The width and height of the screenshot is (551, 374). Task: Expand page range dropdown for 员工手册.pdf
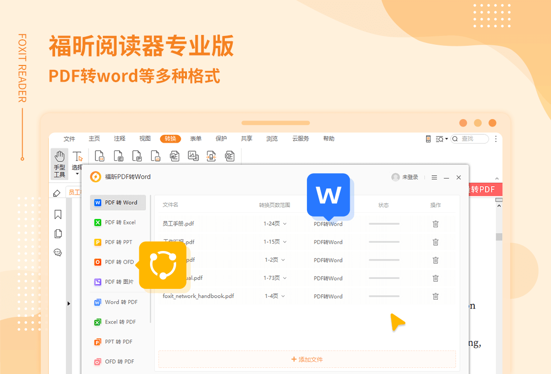click(x=285, y=224)
